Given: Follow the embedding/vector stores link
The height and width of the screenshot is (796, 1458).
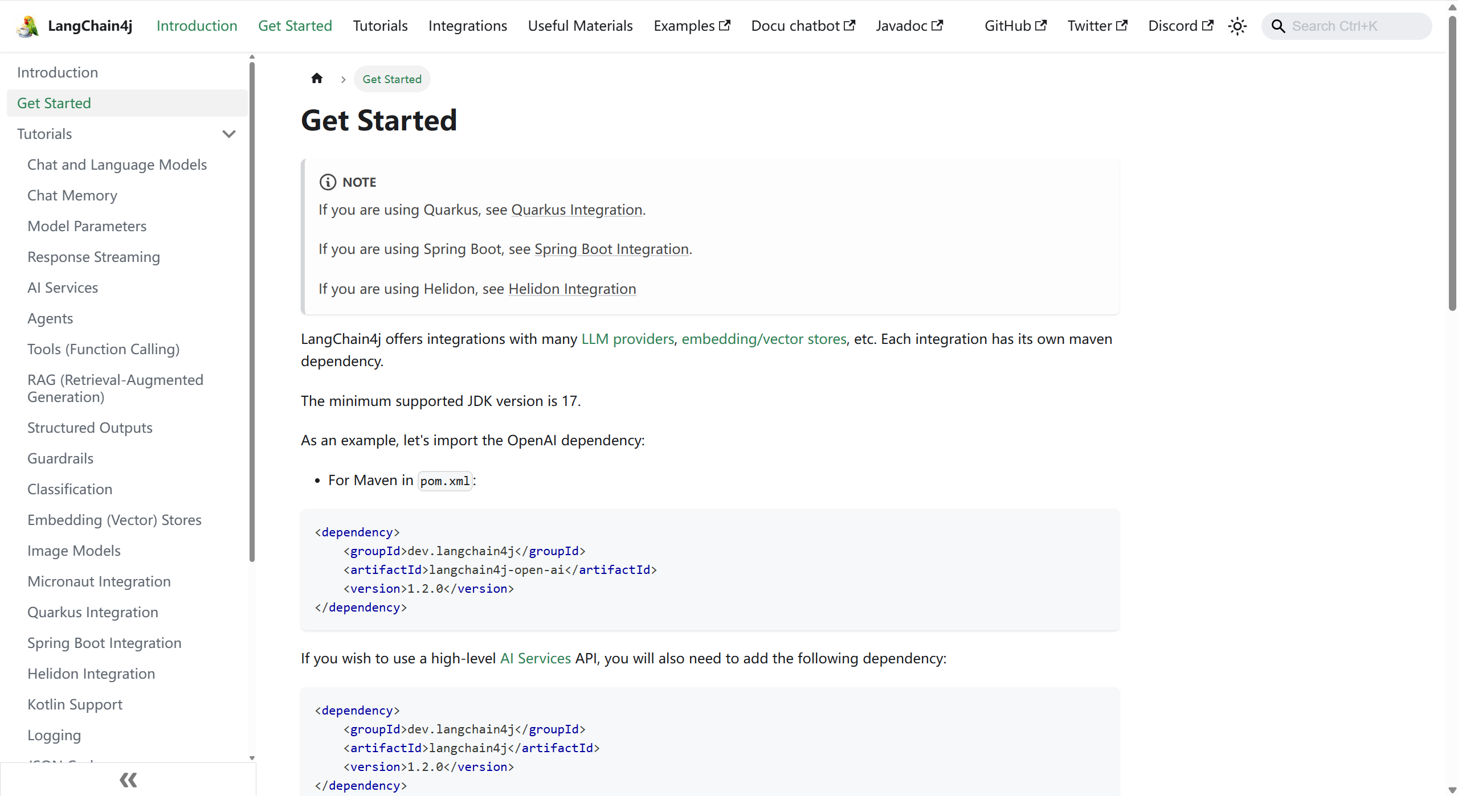Looking at the screenshot, I should [764, 339].
